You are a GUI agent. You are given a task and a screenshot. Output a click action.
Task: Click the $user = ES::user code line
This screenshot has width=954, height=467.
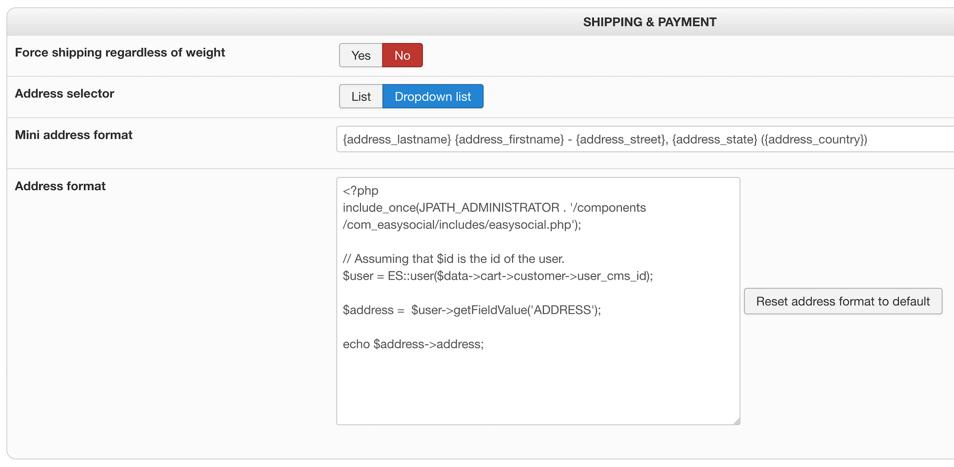(x=497, y=276)
